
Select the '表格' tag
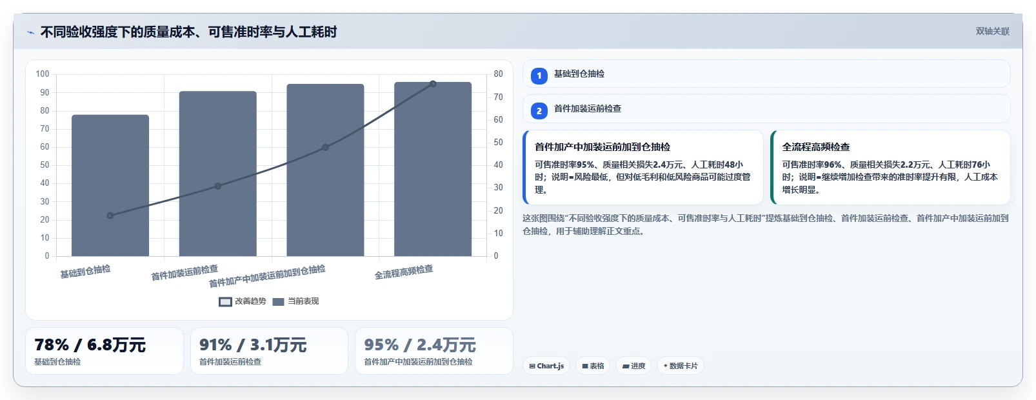click(593, 366)
